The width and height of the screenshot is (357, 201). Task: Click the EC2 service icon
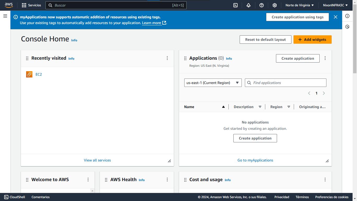[x=29, y=74]
